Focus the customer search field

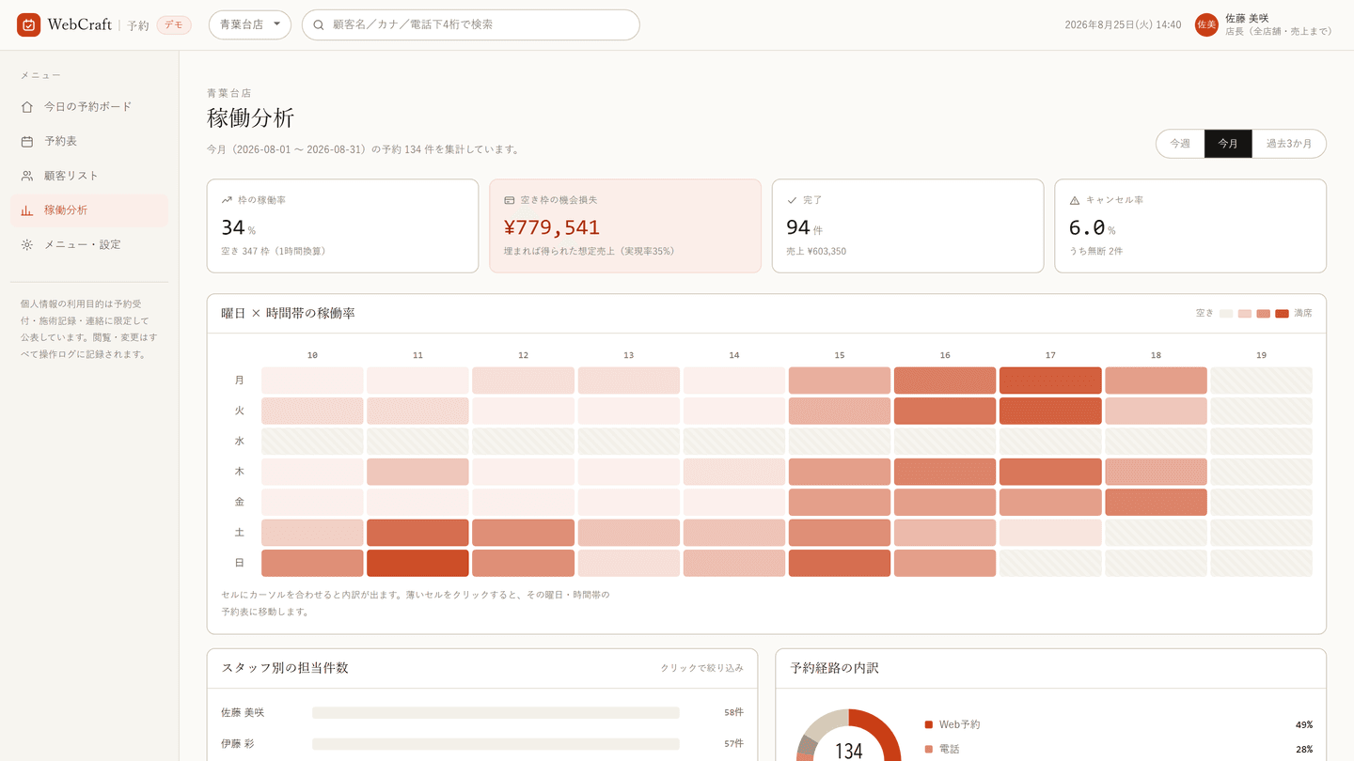[x=471, y=25]
